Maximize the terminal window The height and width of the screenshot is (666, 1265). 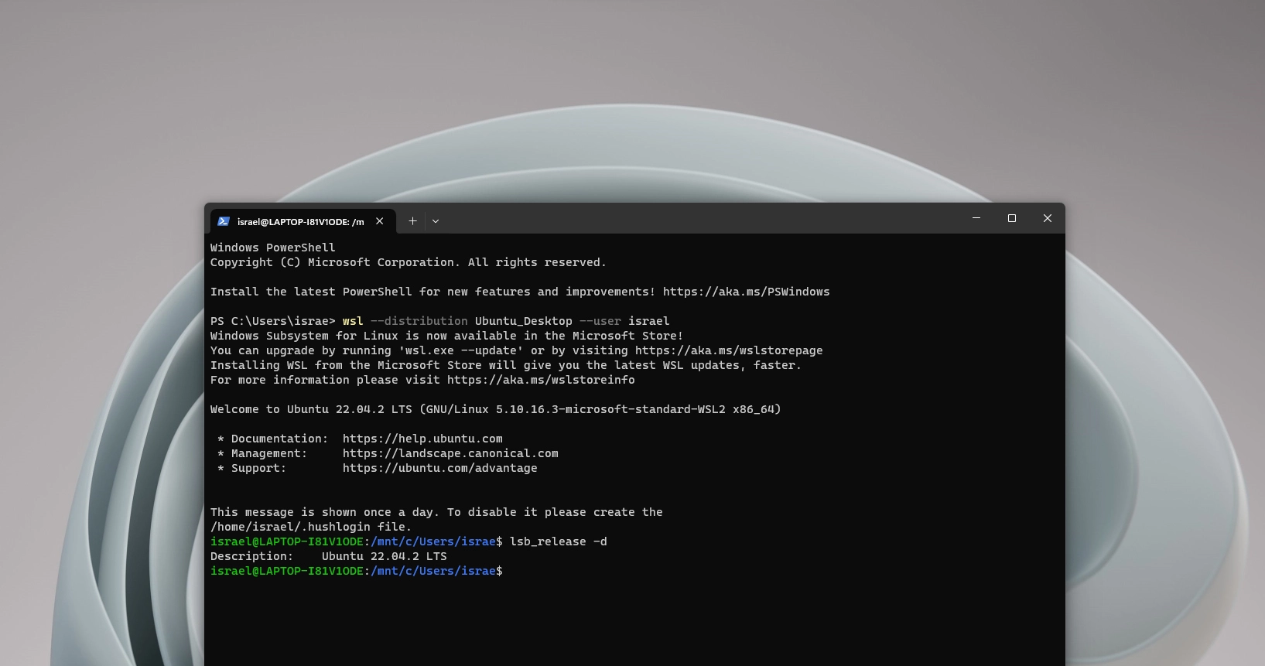pyautogui.click(x=1012, y=218)
